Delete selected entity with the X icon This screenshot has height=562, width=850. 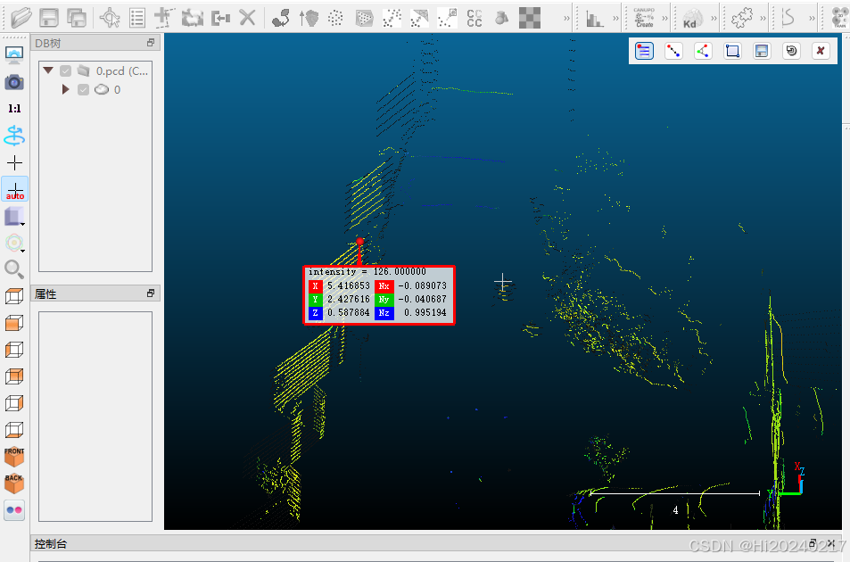click(247, 18)
